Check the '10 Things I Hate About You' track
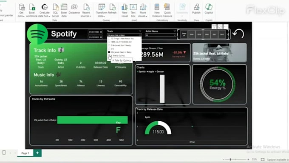Screen dimensions: 289x163 point(109,38)
